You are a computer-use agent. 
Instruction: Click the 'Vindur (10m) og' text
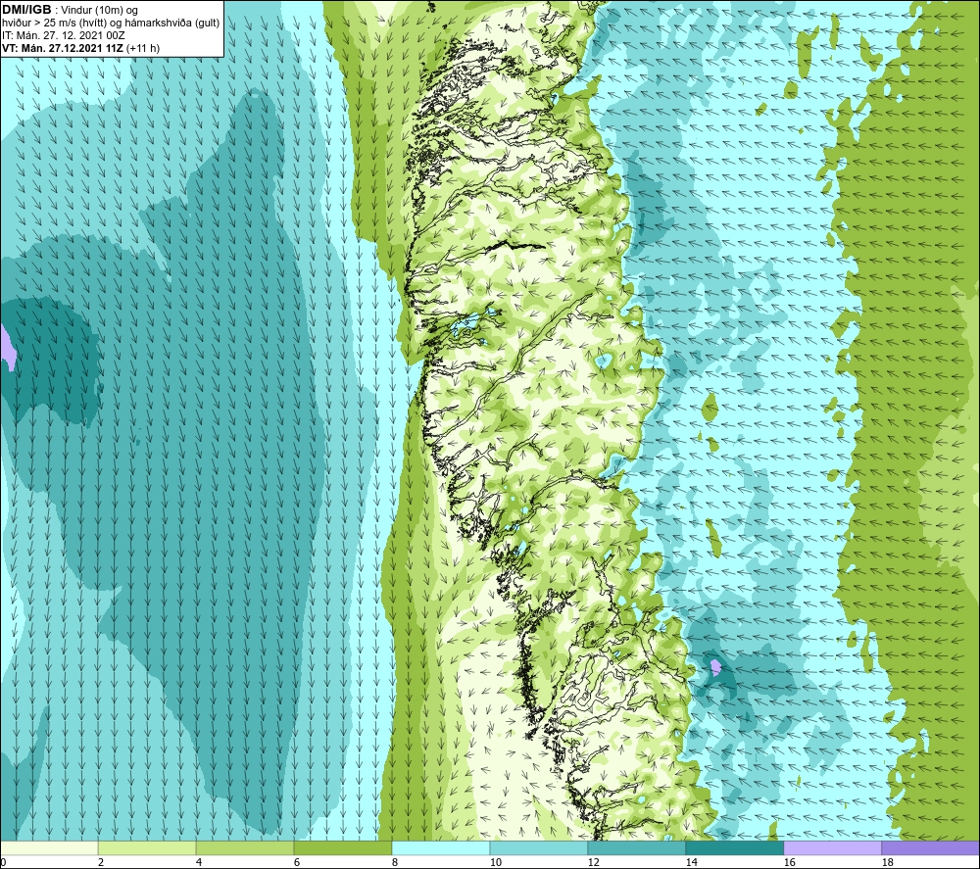point(99,11)
